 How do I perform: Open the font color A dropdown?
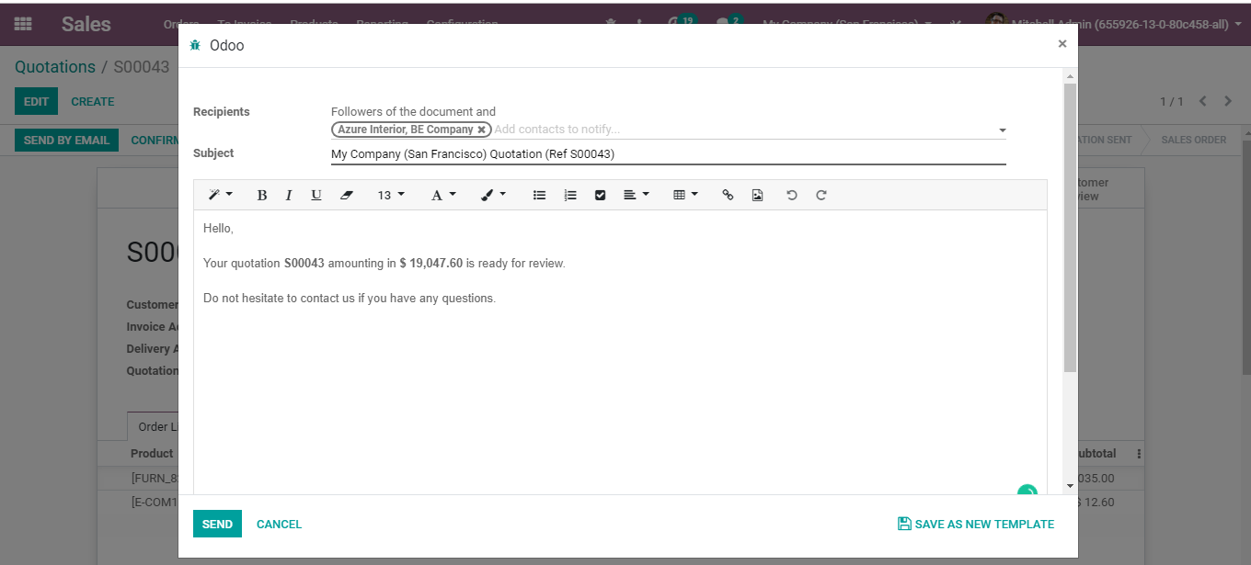point(443,195)
